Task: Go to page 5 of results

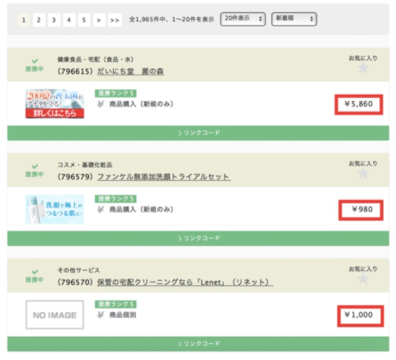Action: [x=84, y=20]
